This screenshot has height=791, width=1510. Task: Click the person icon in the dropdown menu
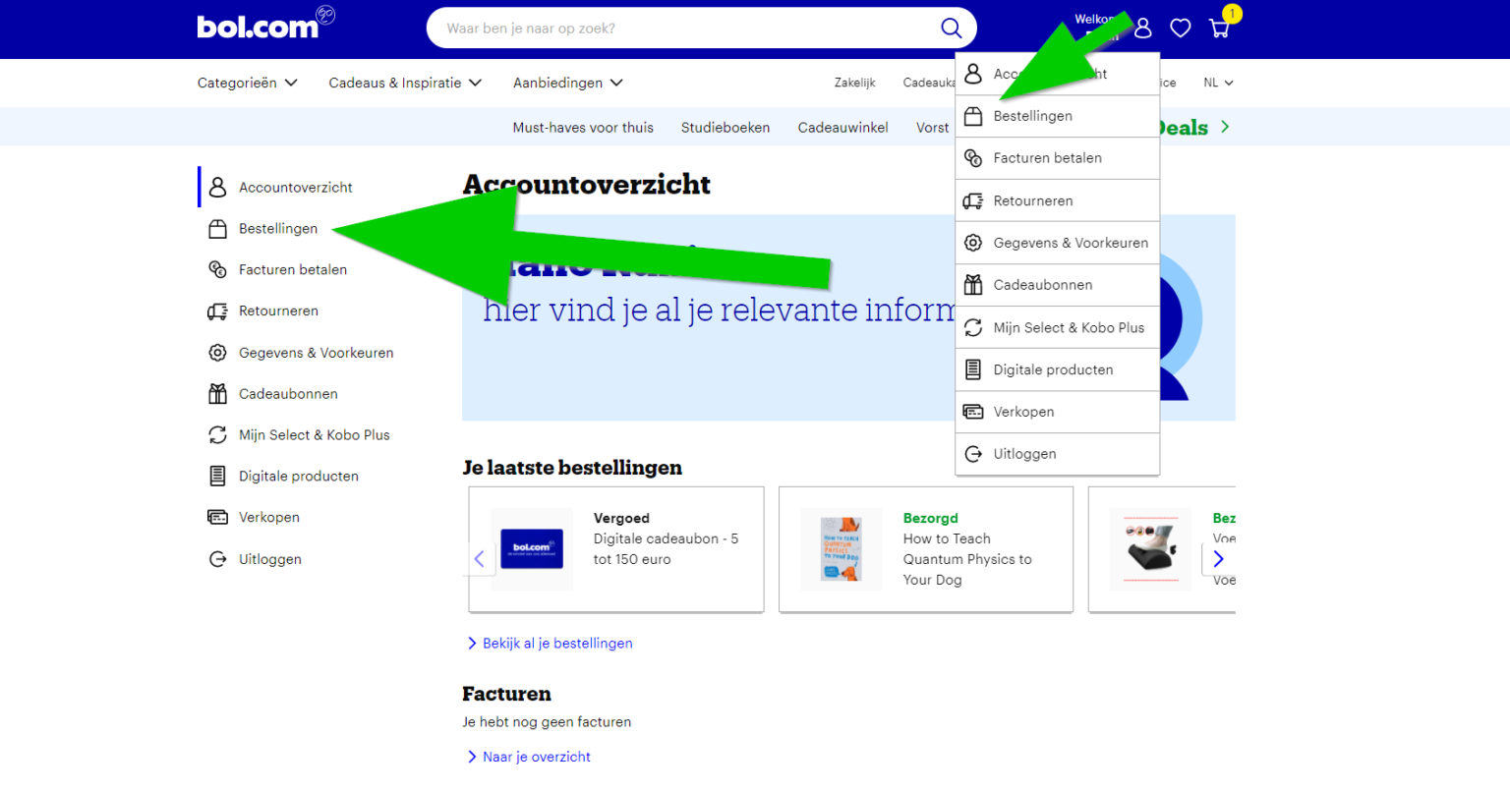pyautogui.click(x=973, y=74)
